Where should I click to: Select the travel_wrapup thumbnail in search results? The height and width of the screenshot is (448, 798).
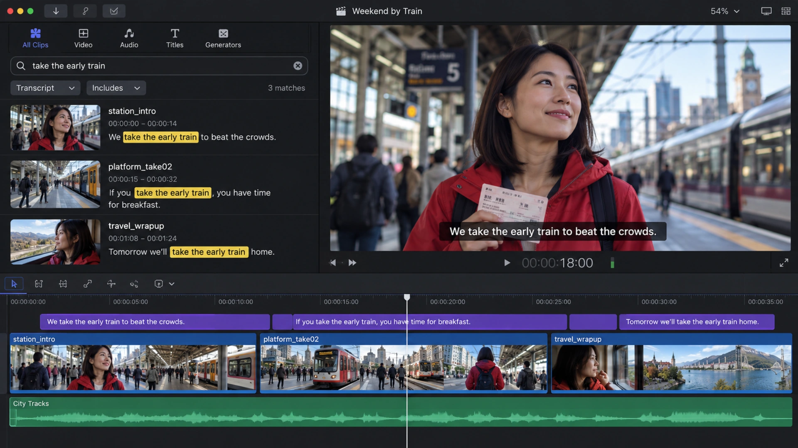tap(55, 242)
